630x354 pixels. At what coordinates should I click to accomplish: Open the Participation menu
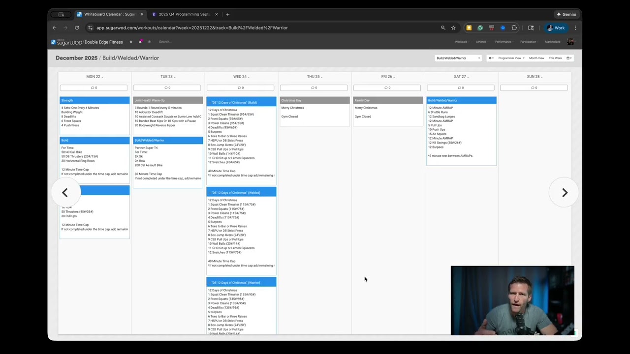529,42
